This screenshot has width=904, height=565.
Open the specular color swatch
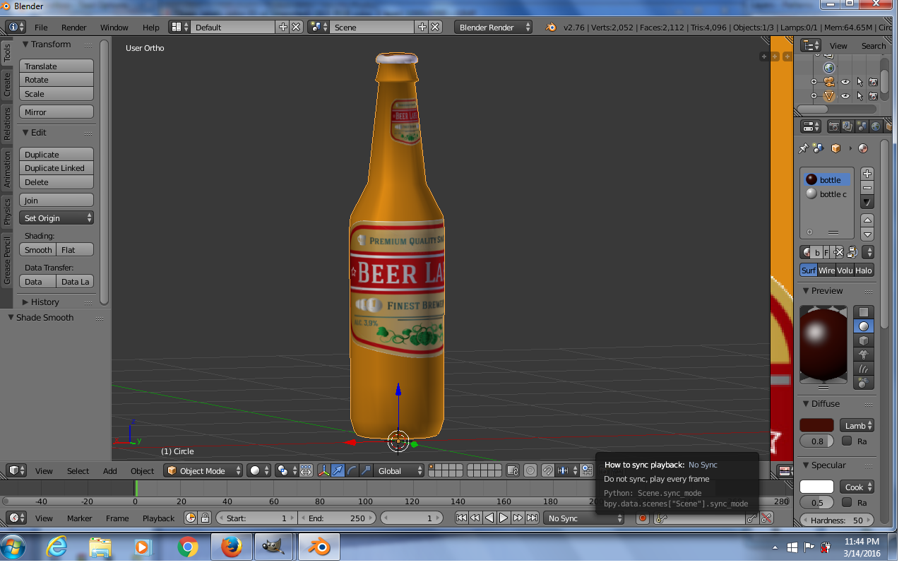tap(816, 487)
